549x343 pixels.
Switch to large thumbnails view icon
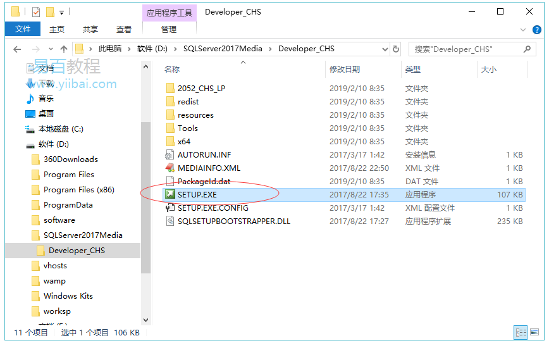[534, 332]
